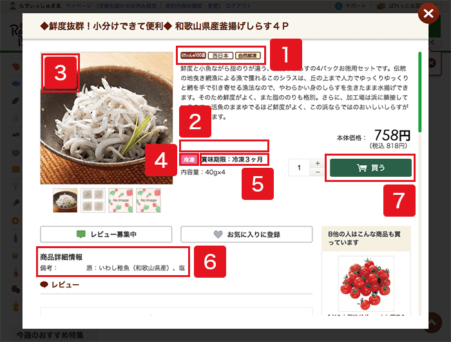This screenshot has width=451, height=342.
Task: Click the レビュー募集中 button
Action: pyautogui.click(x=106, y=235)
